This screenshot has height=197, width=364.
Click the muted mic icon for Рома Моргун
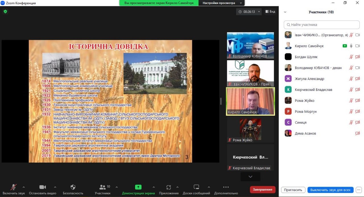(x=351, y=111)
